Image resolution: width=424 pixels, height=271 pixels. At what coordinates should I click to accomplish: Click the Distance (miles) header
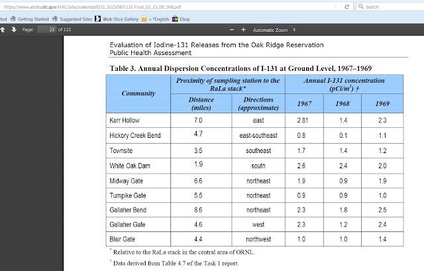[201, 103]
